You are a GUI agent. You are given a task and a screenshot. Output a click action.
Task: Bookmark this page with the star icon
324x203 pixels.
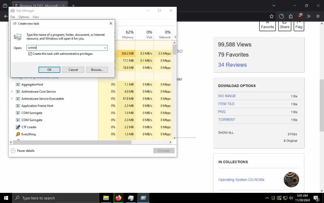pyautogui.click(x=272, y=16)
